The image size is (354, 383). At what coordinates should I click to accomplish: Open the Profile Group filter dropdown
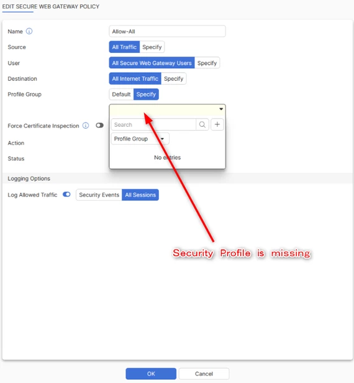pyautogui.click(x=140, y=139)
